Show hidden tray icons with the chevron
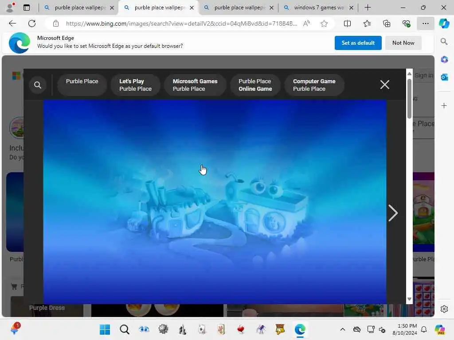The width and height of the screenshot is (454, 340). (343, 329)
